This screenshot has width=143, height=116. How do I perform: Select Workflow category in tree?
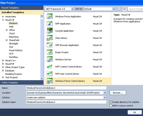coord(13,57)
